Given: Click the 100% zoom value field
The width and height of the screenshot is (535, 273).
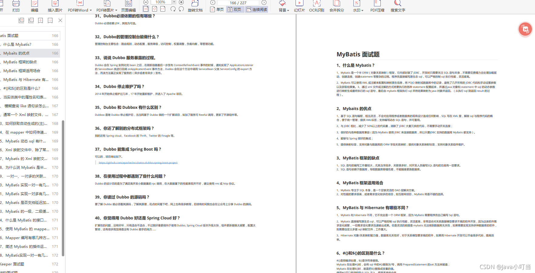Looking at the screenshot, I should (x=161, y=2).
